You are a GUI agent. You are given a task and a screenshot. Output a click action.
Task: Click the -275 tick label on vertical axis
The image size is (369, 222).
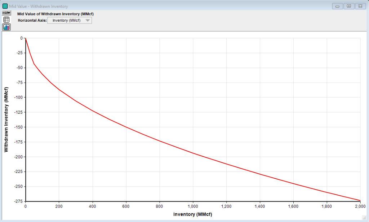pyautogui.click(x=18, y=201)
